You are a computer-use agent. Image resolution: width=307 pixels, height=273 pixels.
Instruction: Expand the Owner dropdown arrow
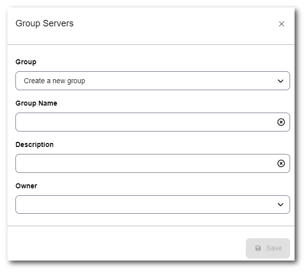point(280,205)
